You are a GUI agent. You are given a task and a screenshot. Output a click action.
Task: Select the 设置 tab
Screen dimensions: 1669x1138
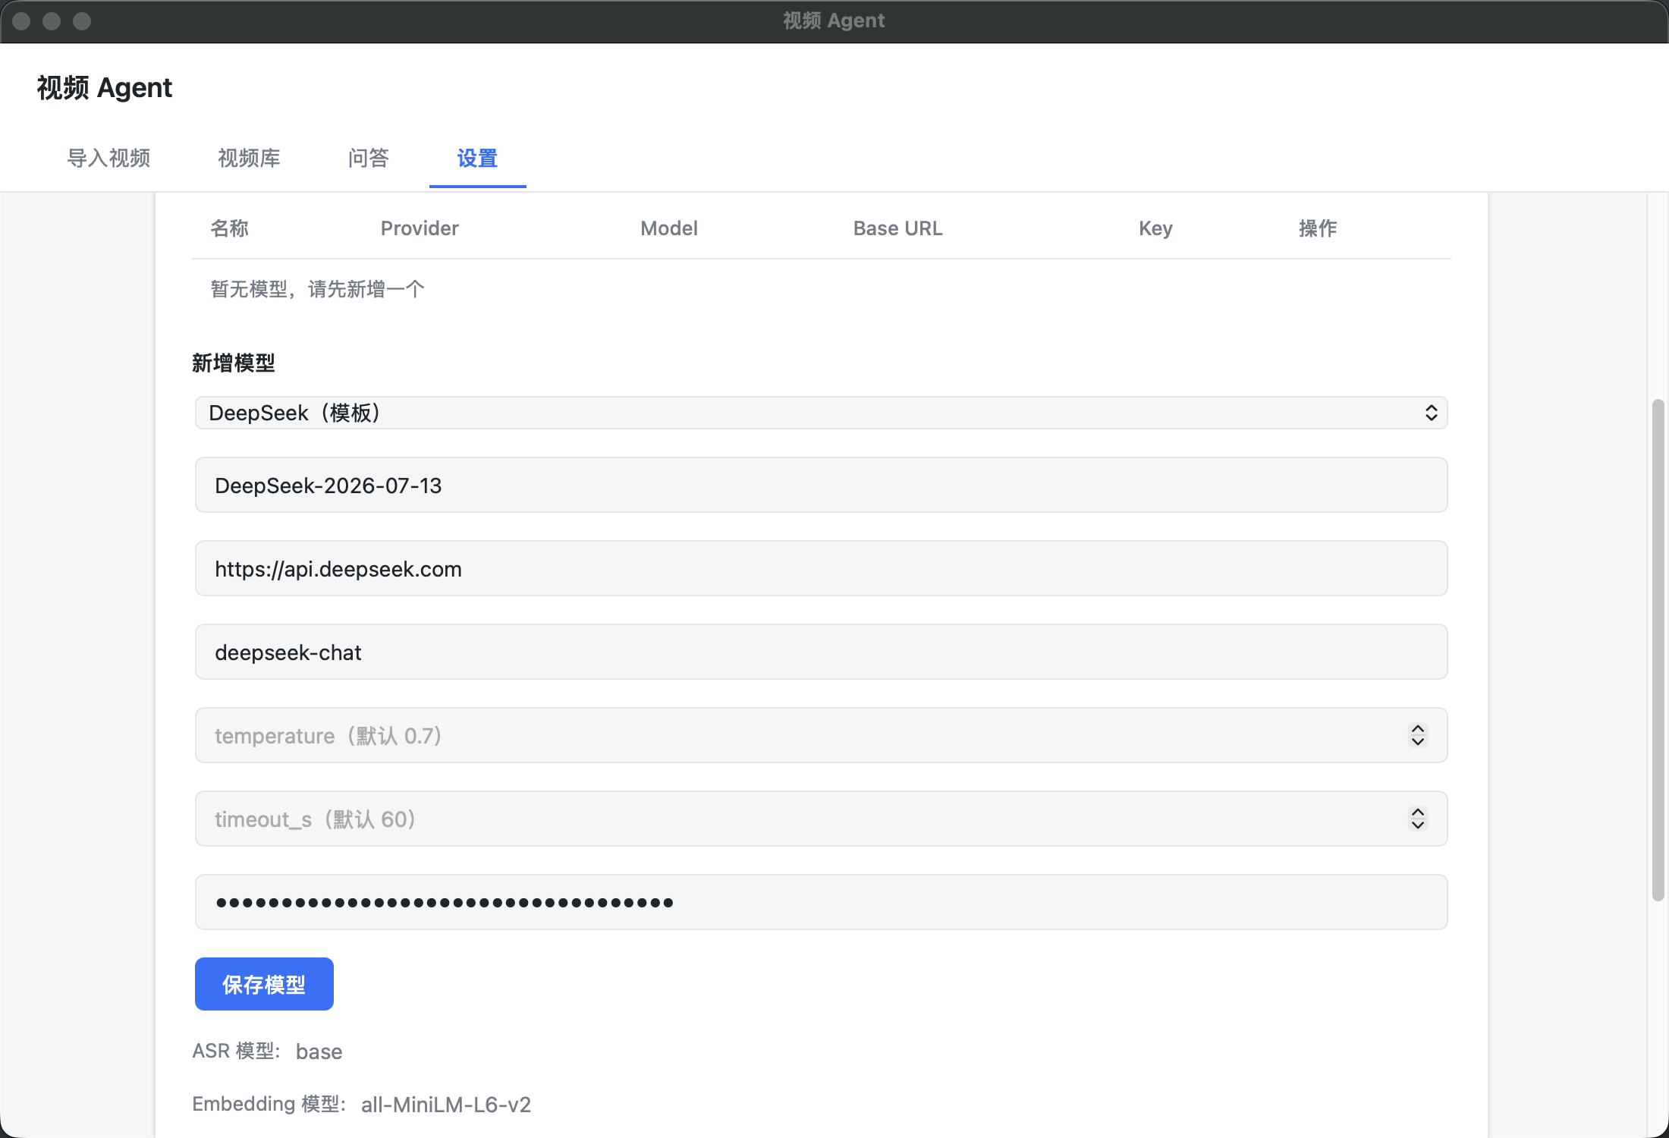[477, 158]
